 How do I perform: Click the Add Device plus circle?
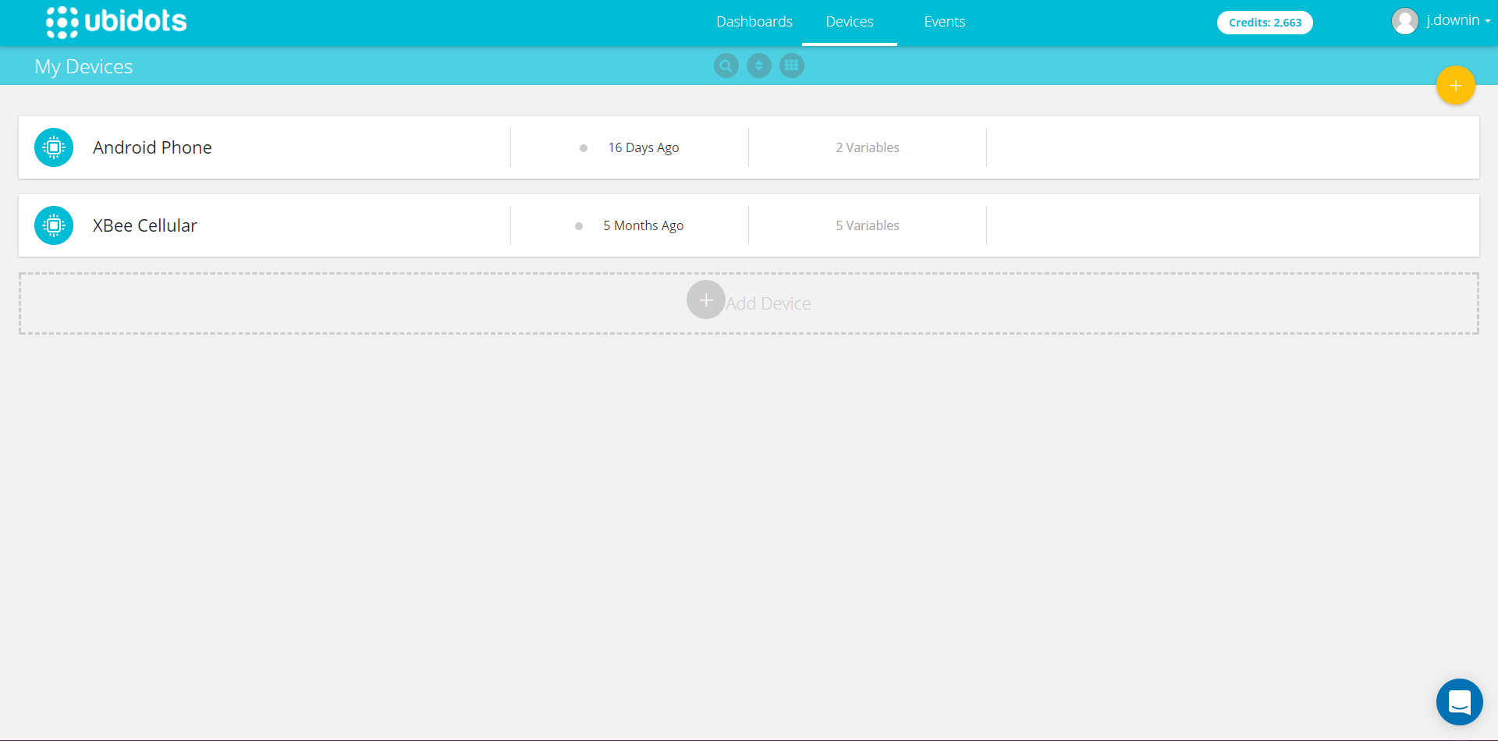pyautogui.click(x=705, y=300)
